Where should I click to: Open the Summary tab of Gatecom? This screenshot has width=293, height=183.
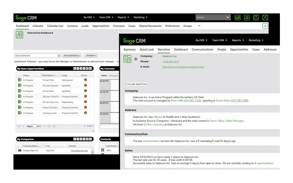click(x=130, y=49)
